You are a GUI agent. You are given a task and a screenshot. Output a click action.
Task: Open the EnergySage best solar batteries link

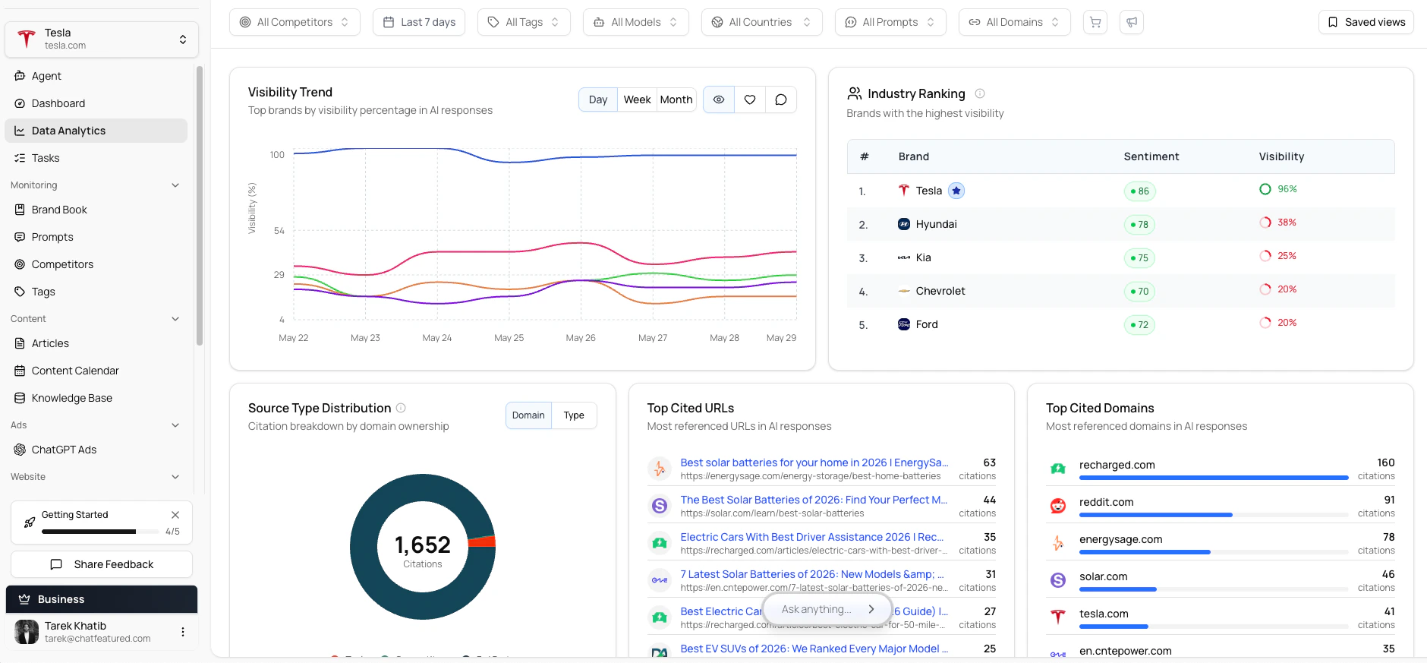(x=814, y=463)
